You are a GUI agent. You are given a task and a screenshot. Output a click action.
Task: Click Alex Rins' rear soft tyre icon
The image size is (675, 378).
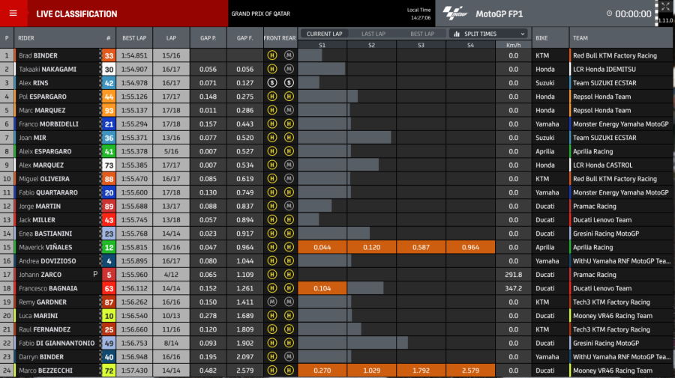(x=289, y=83)
